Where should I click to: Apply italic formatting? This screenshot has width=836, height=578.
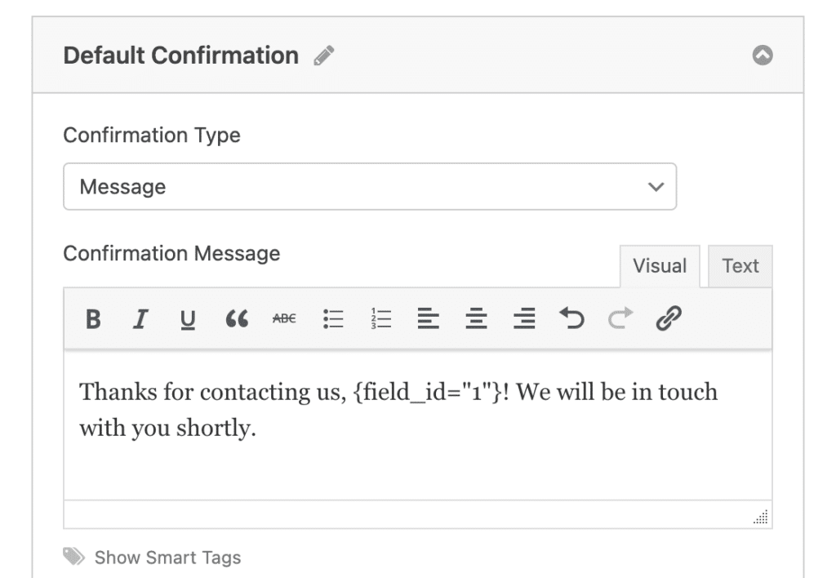(x=140, y=319)
